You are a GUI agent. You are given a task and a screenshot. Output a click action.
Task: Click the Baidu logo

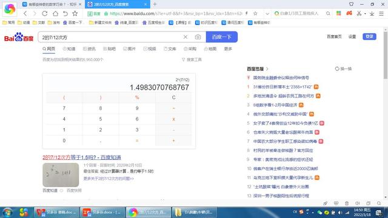click(x=19, y=38)
